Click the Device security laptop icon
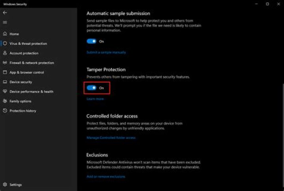 point(5,82)
